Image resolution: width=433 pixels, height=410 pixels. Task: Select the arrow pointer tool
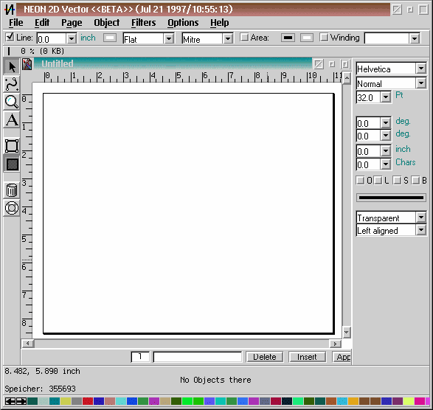pos(12,66)
